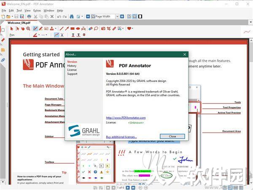Click the navigate forward circle arrow

click(146, 187)
